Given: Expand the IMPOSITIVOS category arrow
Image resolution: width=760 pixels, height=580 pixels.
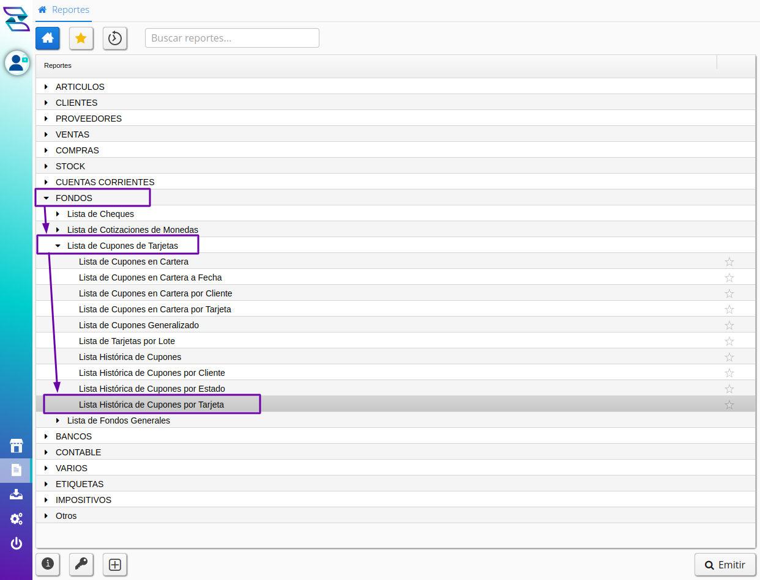Looking at the screenshot, I should click(46, 500).
